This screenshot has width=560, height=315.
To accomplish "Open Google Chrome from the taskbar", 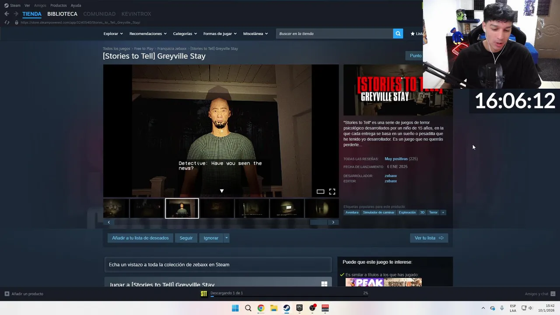I will (x=261, y=308).
